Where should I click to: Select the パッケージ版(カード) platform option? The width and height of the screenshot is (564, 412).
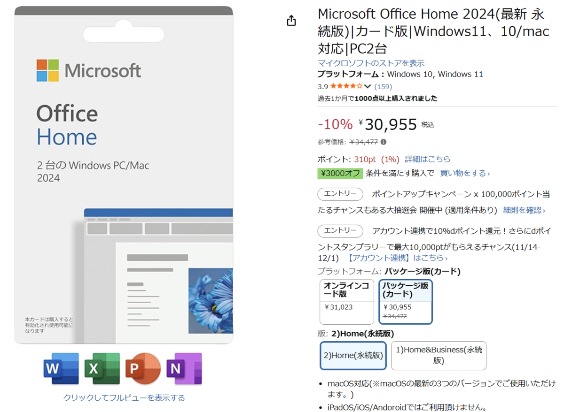[x=405, y=301]
